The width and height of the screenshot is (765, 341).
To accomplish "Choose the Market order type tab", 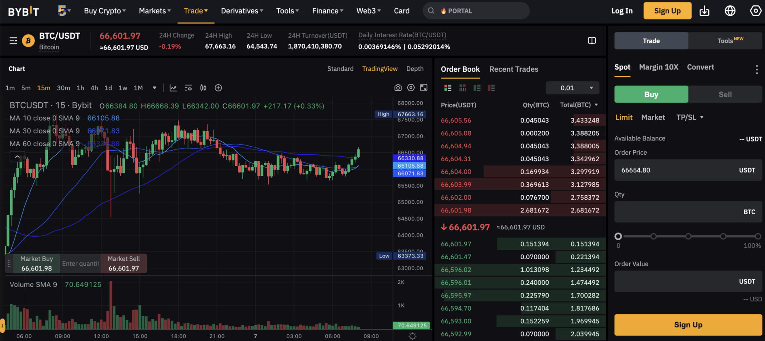I will (653, 117).
